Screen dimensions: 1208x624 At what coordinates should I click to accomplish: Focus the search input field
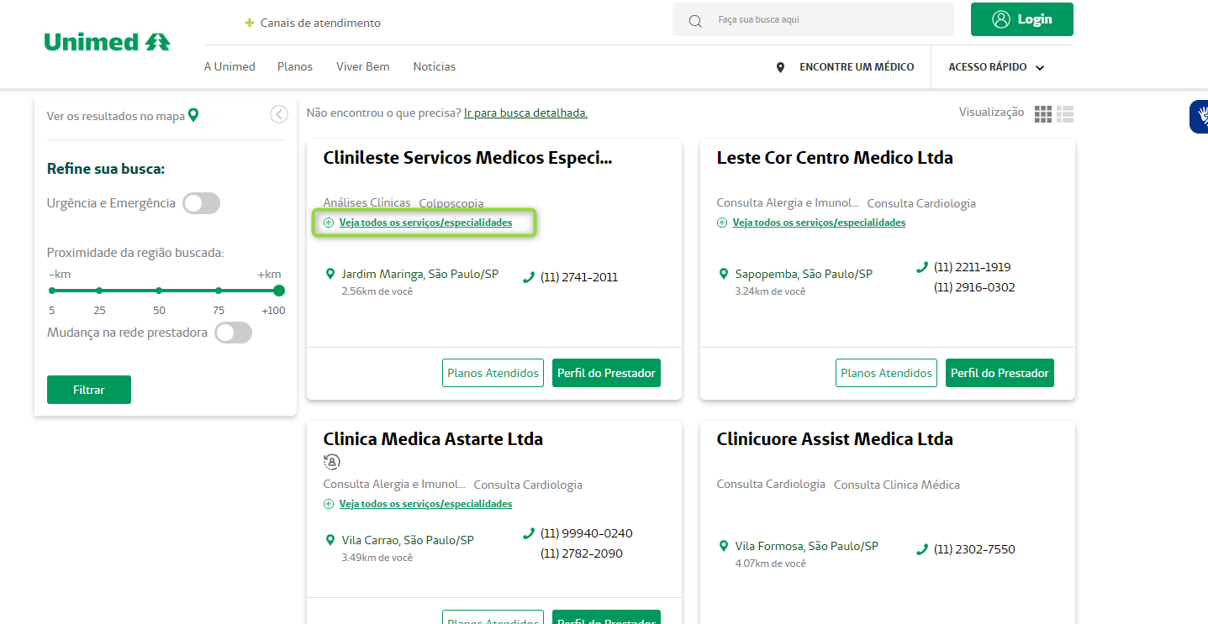point(813,19)
